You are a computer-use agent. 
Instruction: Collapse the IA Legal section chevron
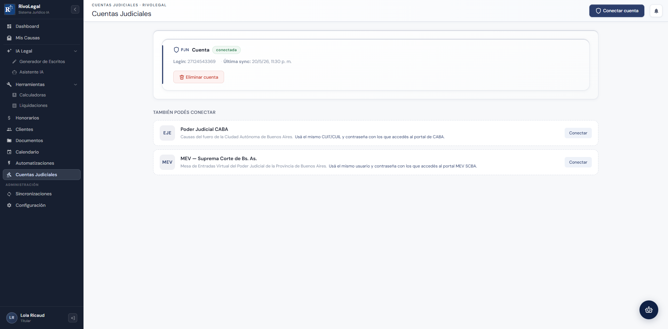75,51
